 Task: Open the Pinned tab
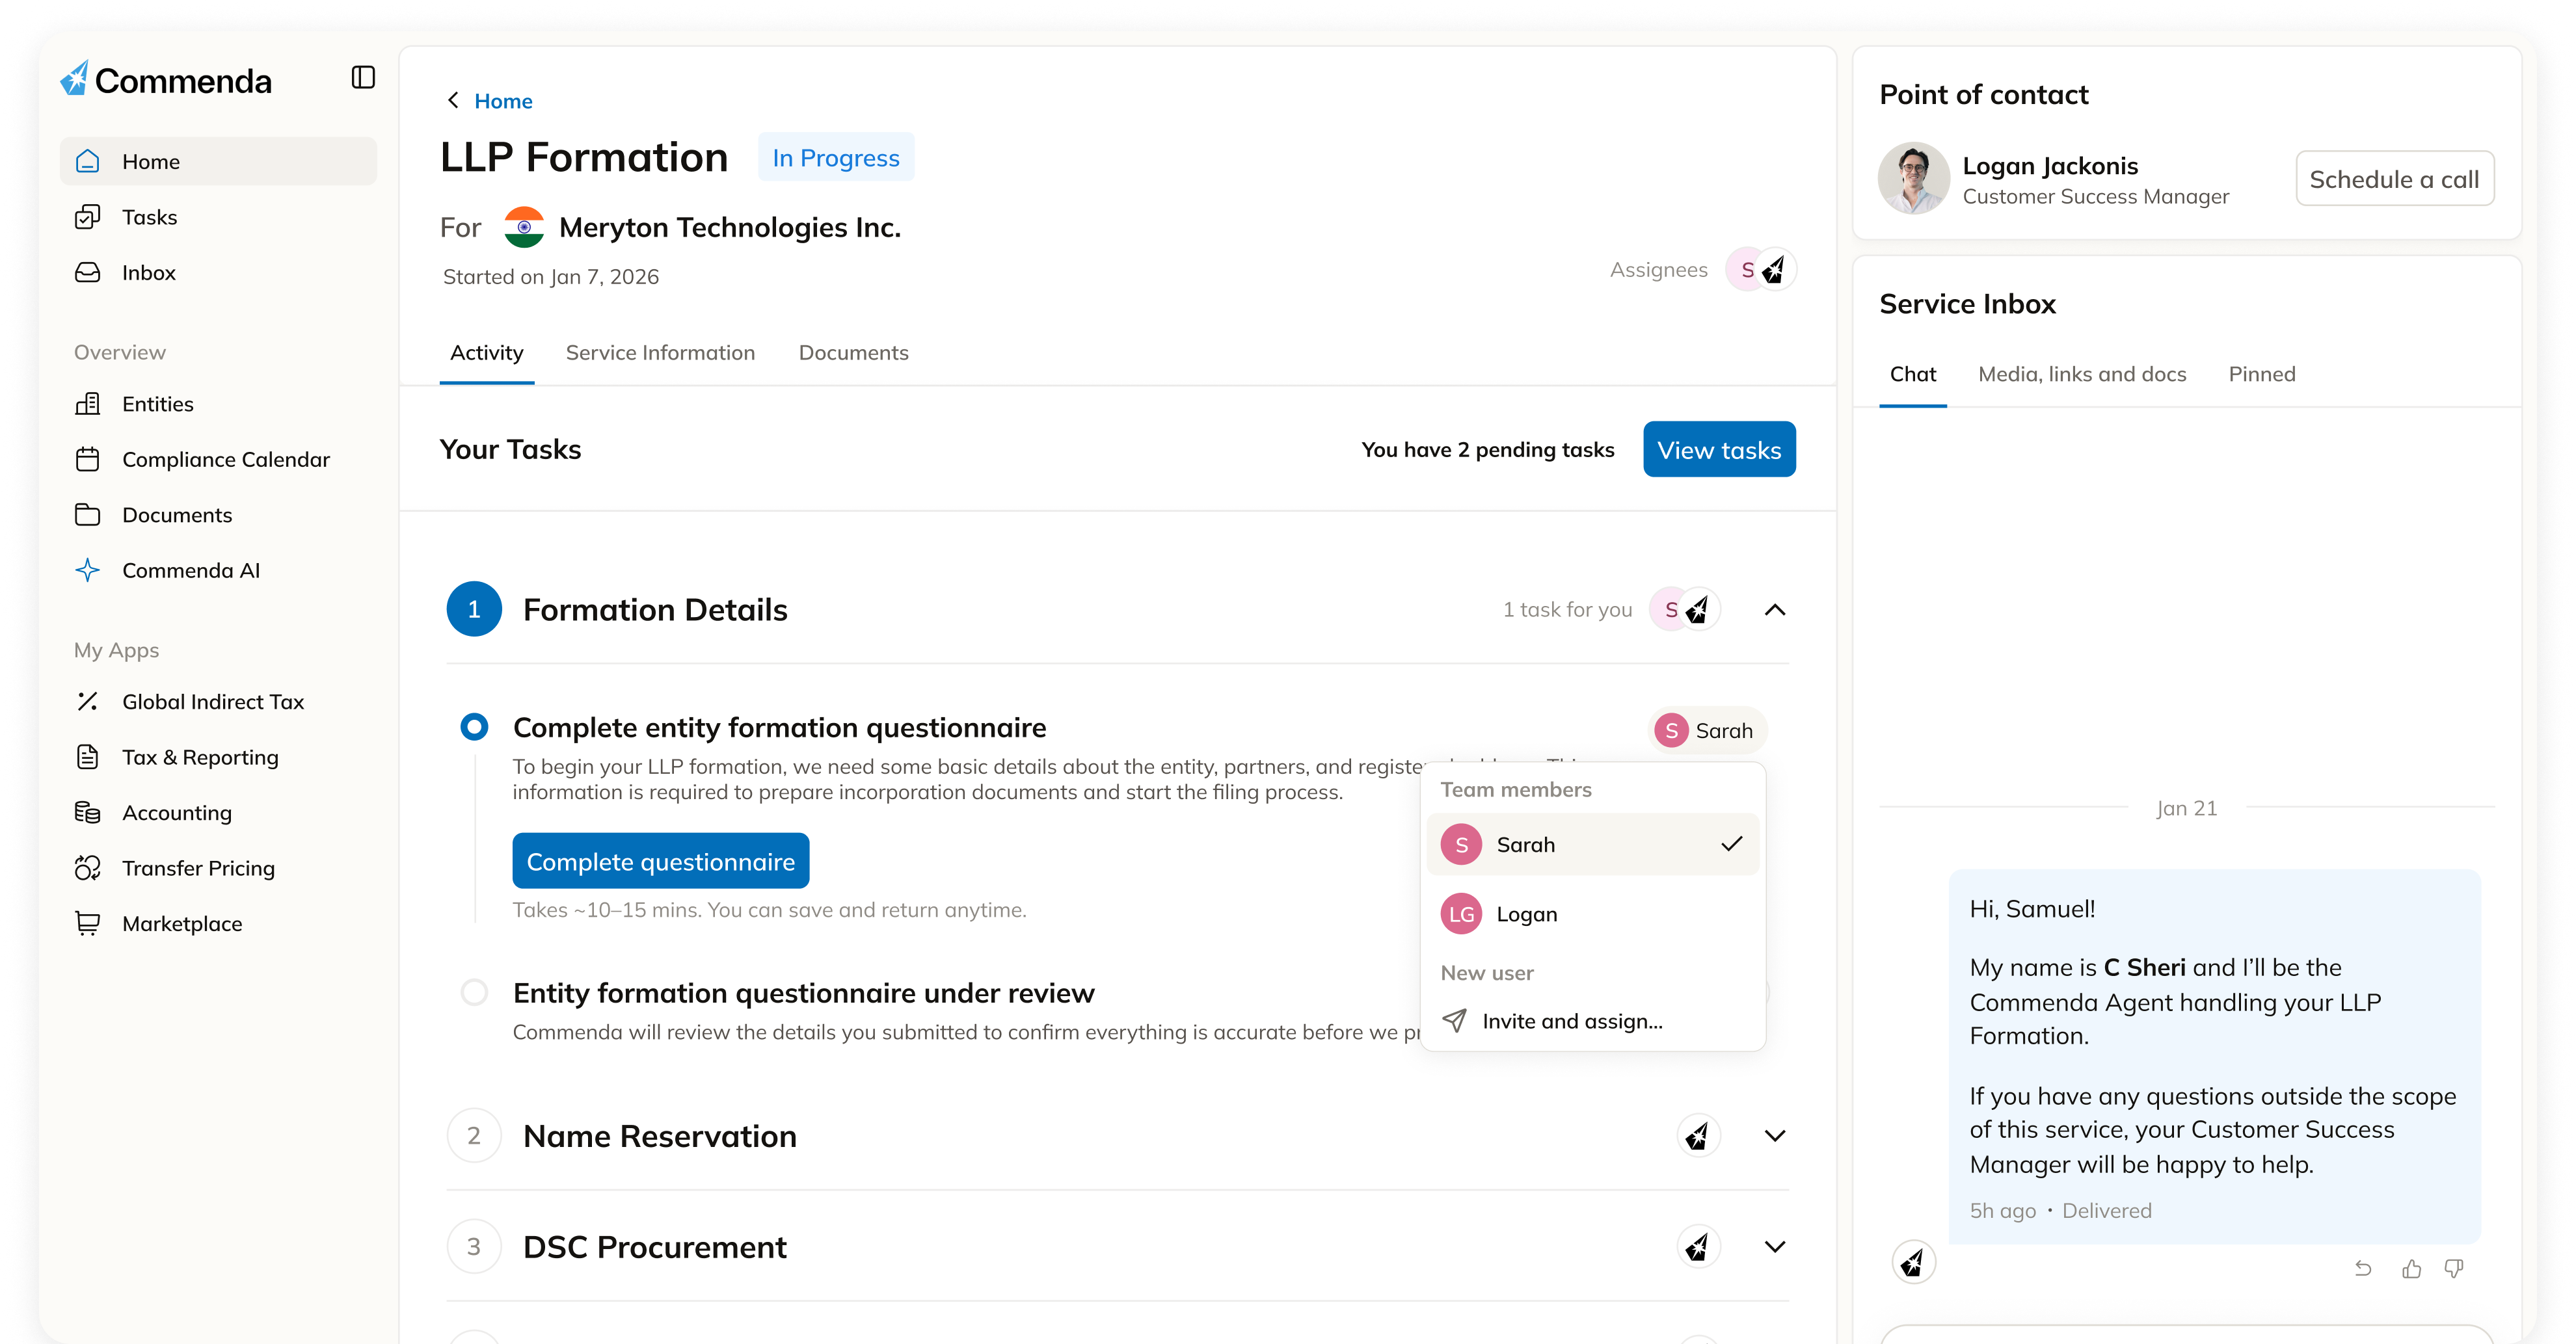tap(2262, 374)
